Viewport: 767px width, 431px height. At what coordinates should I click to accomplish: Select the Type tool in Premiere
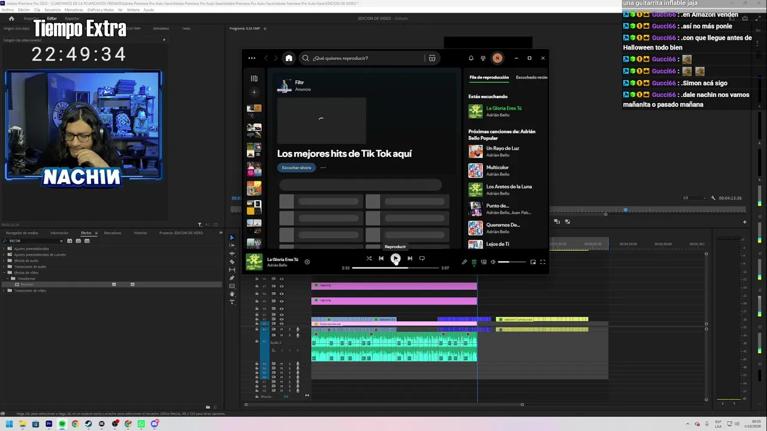point(232,302)
